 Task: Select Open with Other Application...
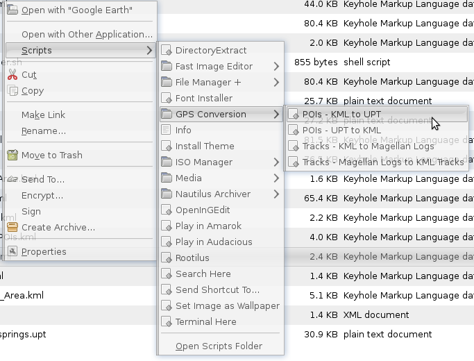click(81, 34)
